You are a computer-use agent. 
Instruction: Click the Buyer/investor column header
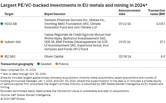(53, 14)
